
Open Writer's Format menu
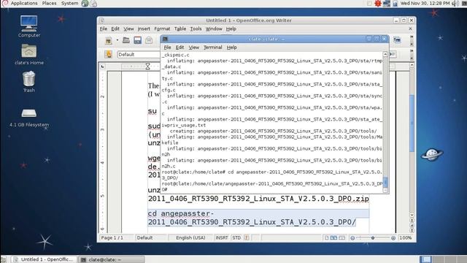click(162, 29)
